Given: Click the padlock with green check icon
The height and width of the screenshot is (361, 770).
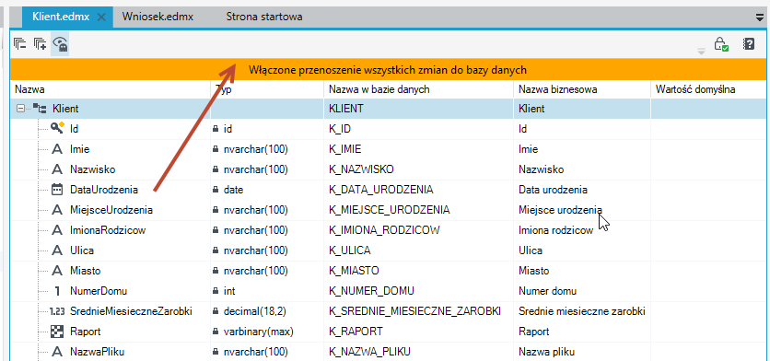Looking at the screenshot, I should click(721, 43).
